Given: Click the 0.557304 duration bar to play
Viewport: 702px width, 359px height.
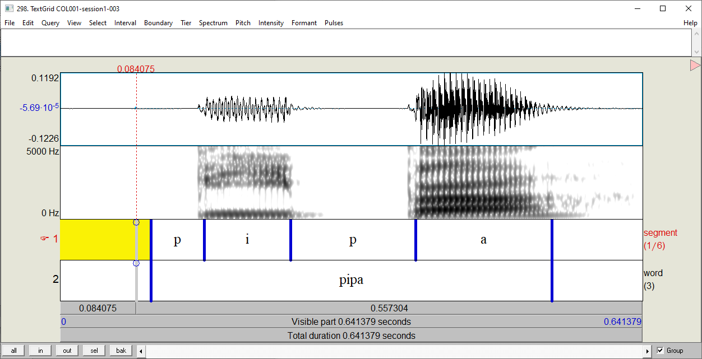Looking at the screenshot, I should 389,308.
